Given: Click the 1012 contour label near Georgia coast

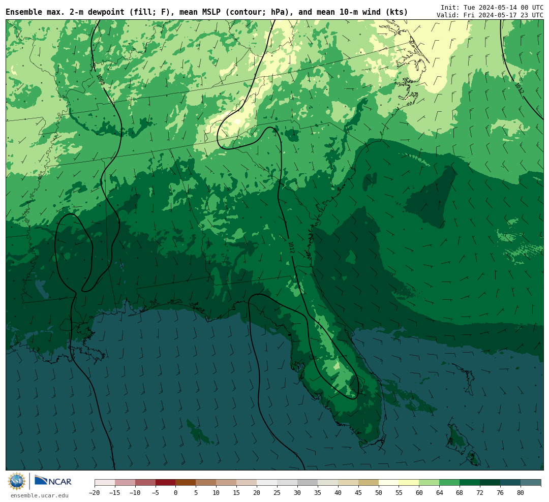Looking at the screenshot, I should (x=292, y=247).
